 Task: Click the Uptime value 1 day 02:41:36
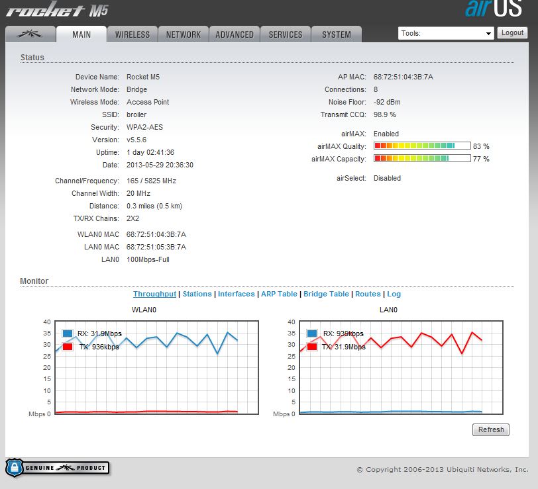(150, 152)
